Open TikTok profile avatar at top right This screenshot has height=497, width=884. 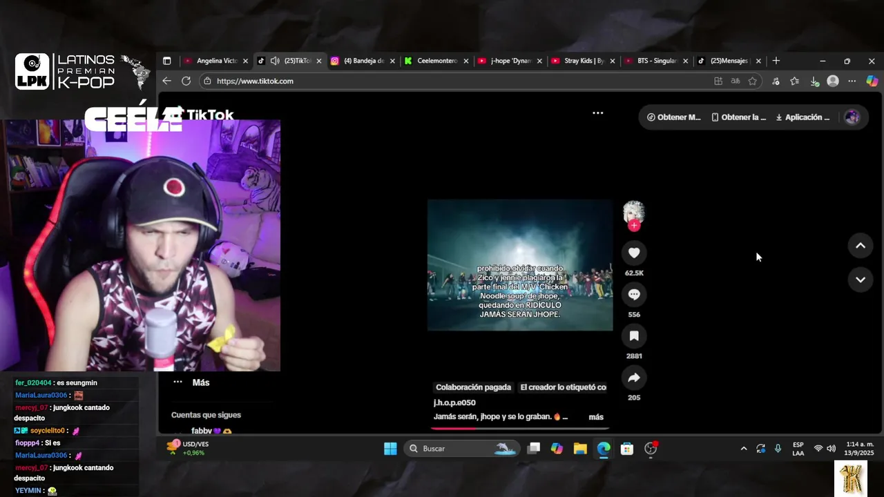(x=852, y=117)
